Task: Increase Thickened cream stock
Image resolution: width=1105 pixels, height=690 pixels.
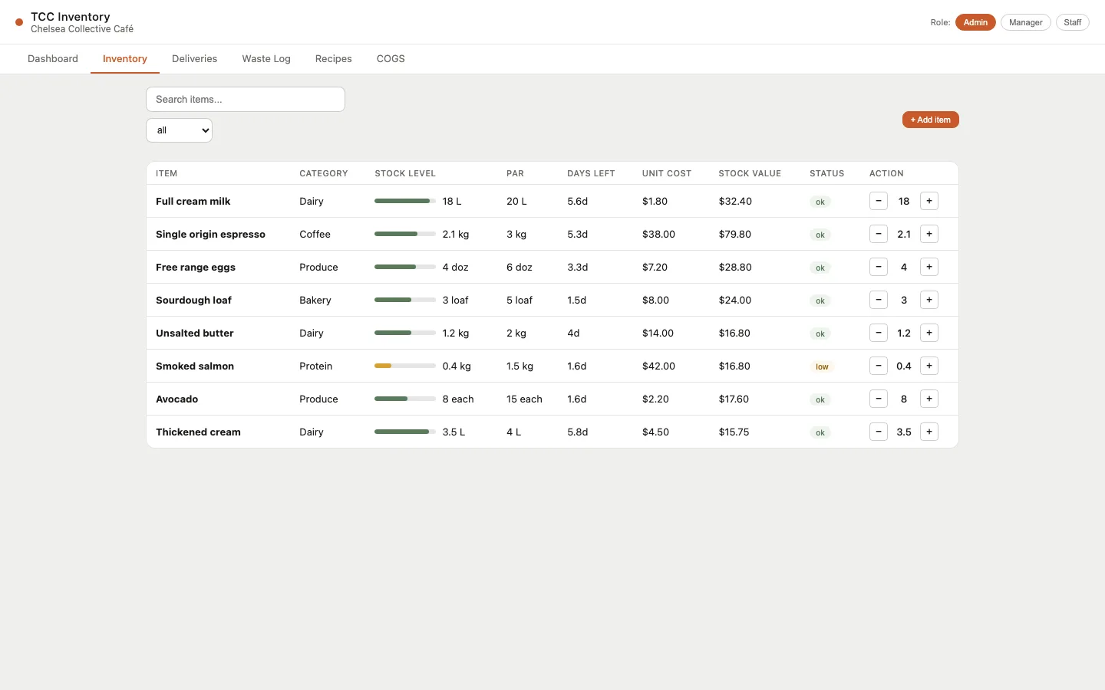Action: (x=929, y=432)
